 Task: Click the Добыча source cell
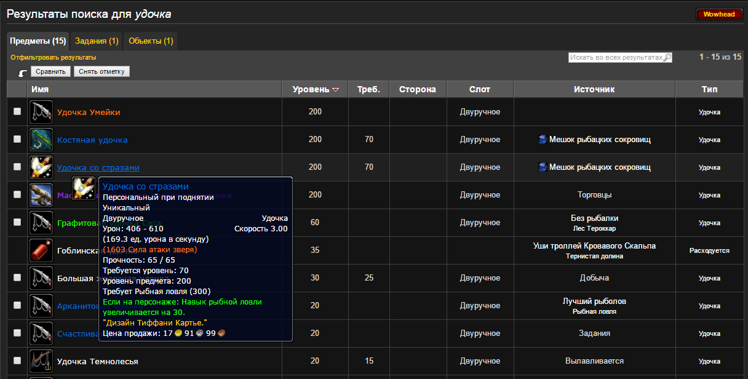pyautogui.click(x=594, y=278)
